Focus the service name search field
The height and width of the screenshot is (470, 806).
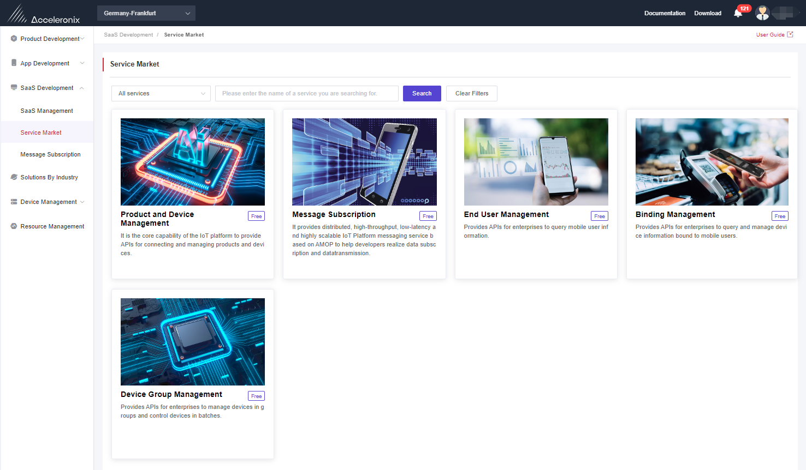[x=307, y=93]
